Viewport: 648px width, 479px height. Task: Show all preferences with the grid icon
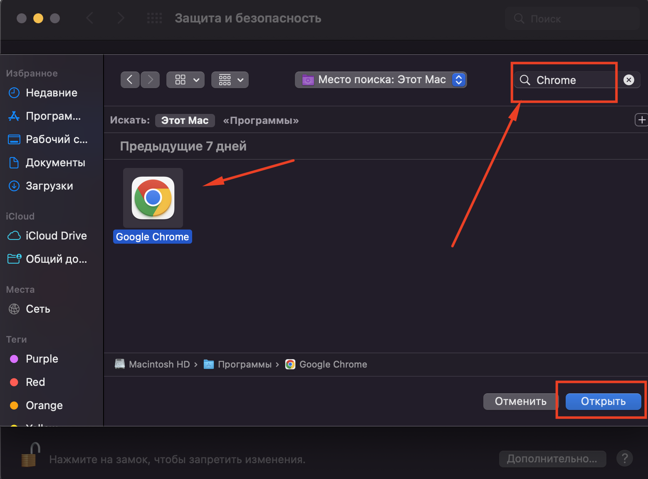click(155, 18)
